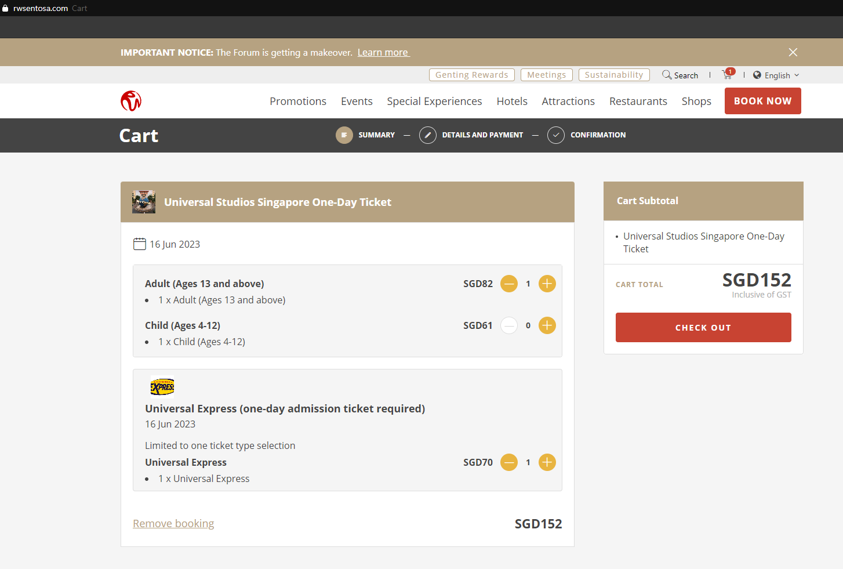
Task: Click the SGD61 child price
Action: click(x=478, y=325)
